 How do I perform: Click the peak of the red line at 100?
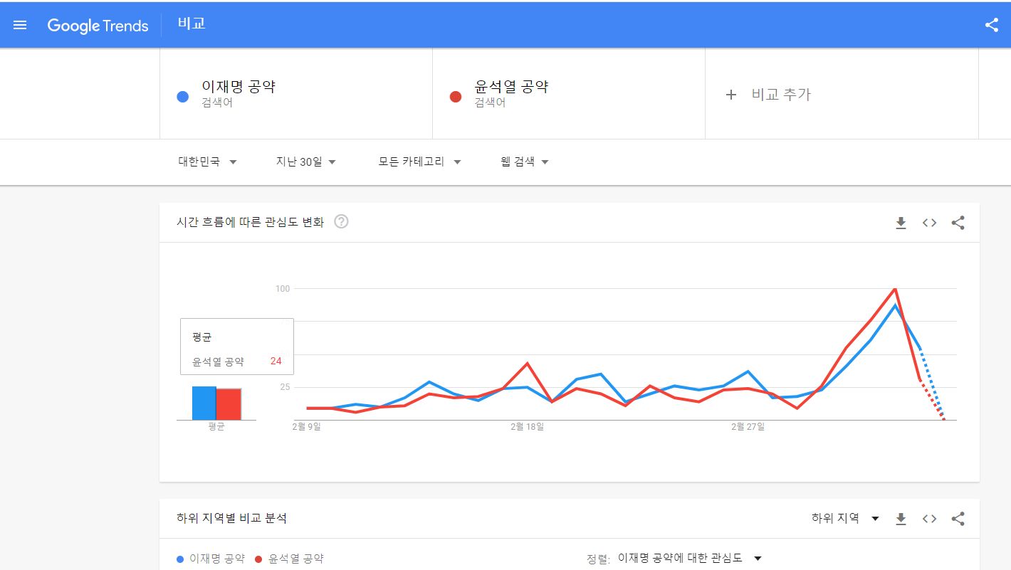[x=894, y=289]
